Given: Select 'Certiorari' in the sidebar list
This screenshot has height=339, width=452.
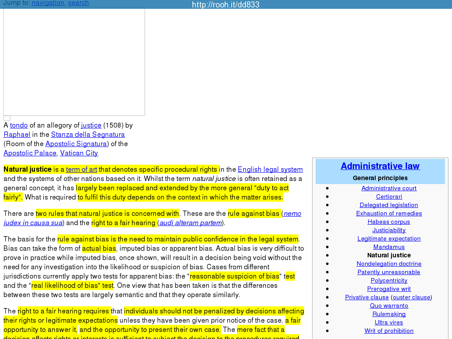Looking at the screenshot, I should tap(389, 196).
